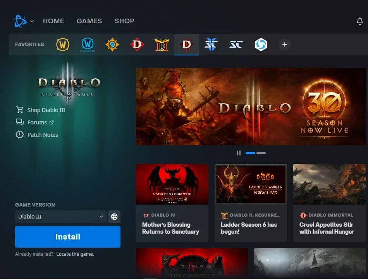Open Hearthstone from the favorites bar
The width and height of the screenshot is (368, 279).
pyautogui.click(x=112, y=45)
